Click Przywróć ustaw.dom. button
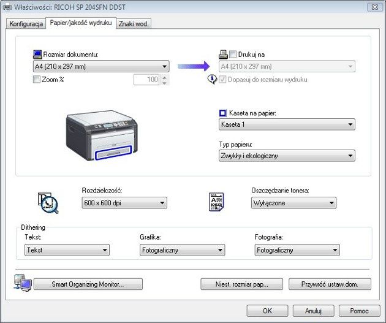The image size is (386, 323). 330,284
